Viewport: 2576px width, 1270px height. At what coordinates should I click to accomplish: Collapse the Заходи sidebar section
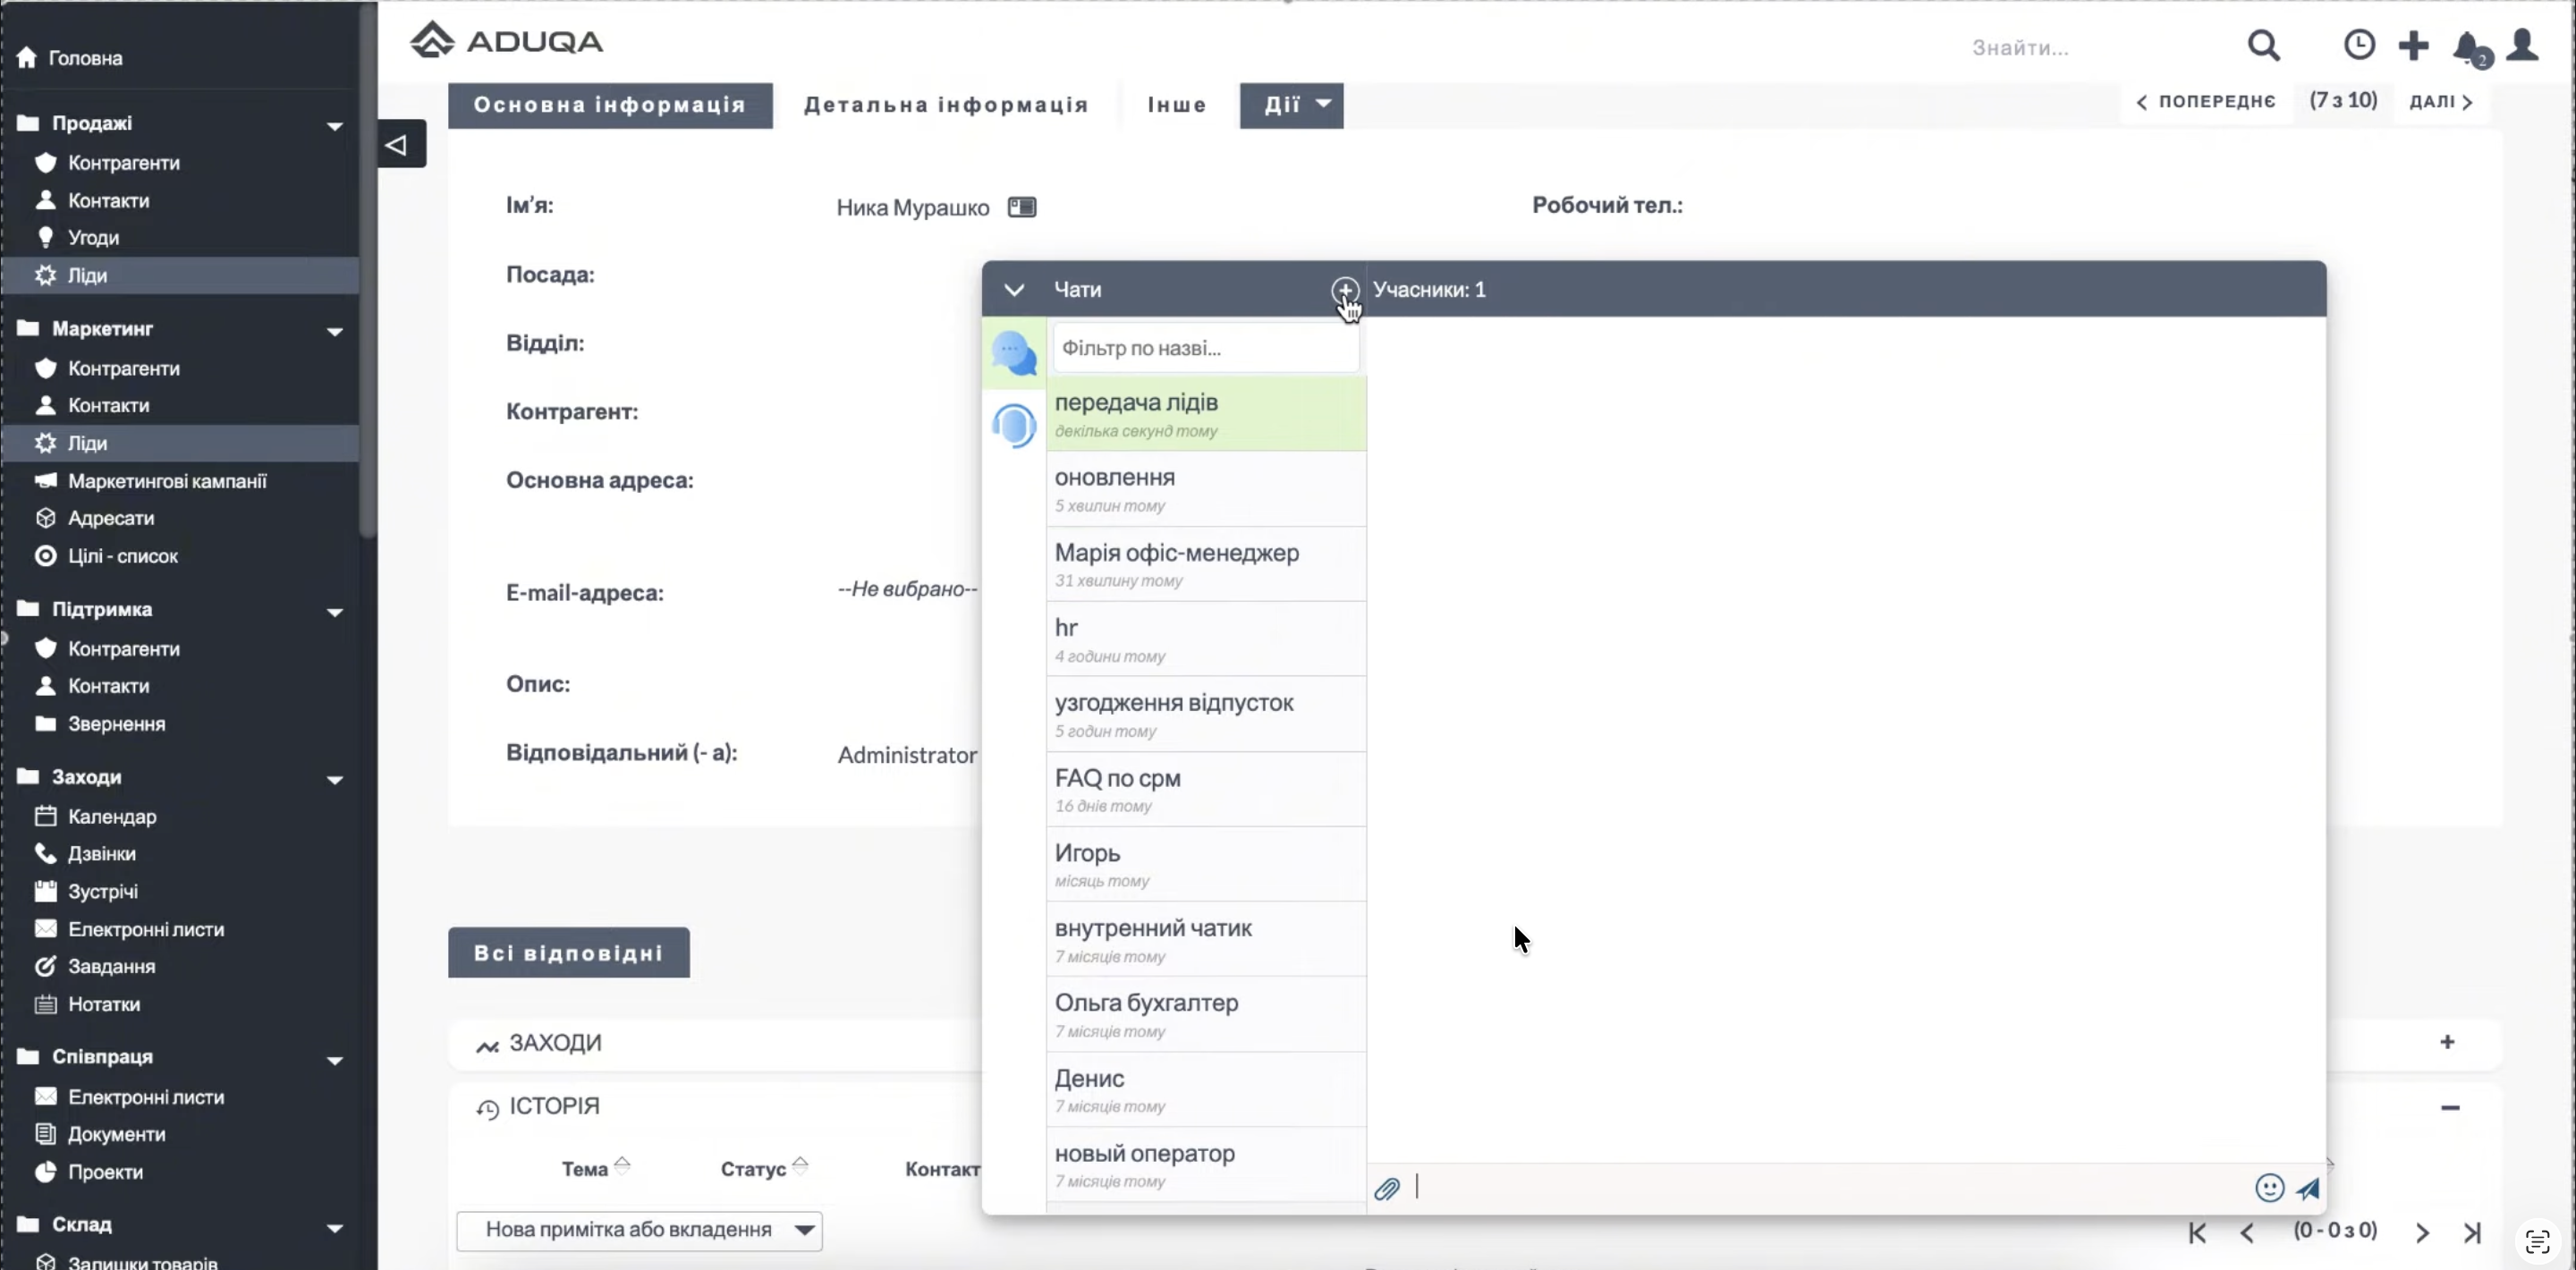[x=335, y=780]
